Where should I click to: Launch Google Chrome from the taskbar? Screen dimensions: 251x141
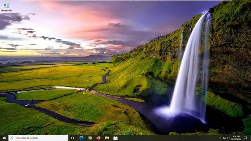(90, 138)
